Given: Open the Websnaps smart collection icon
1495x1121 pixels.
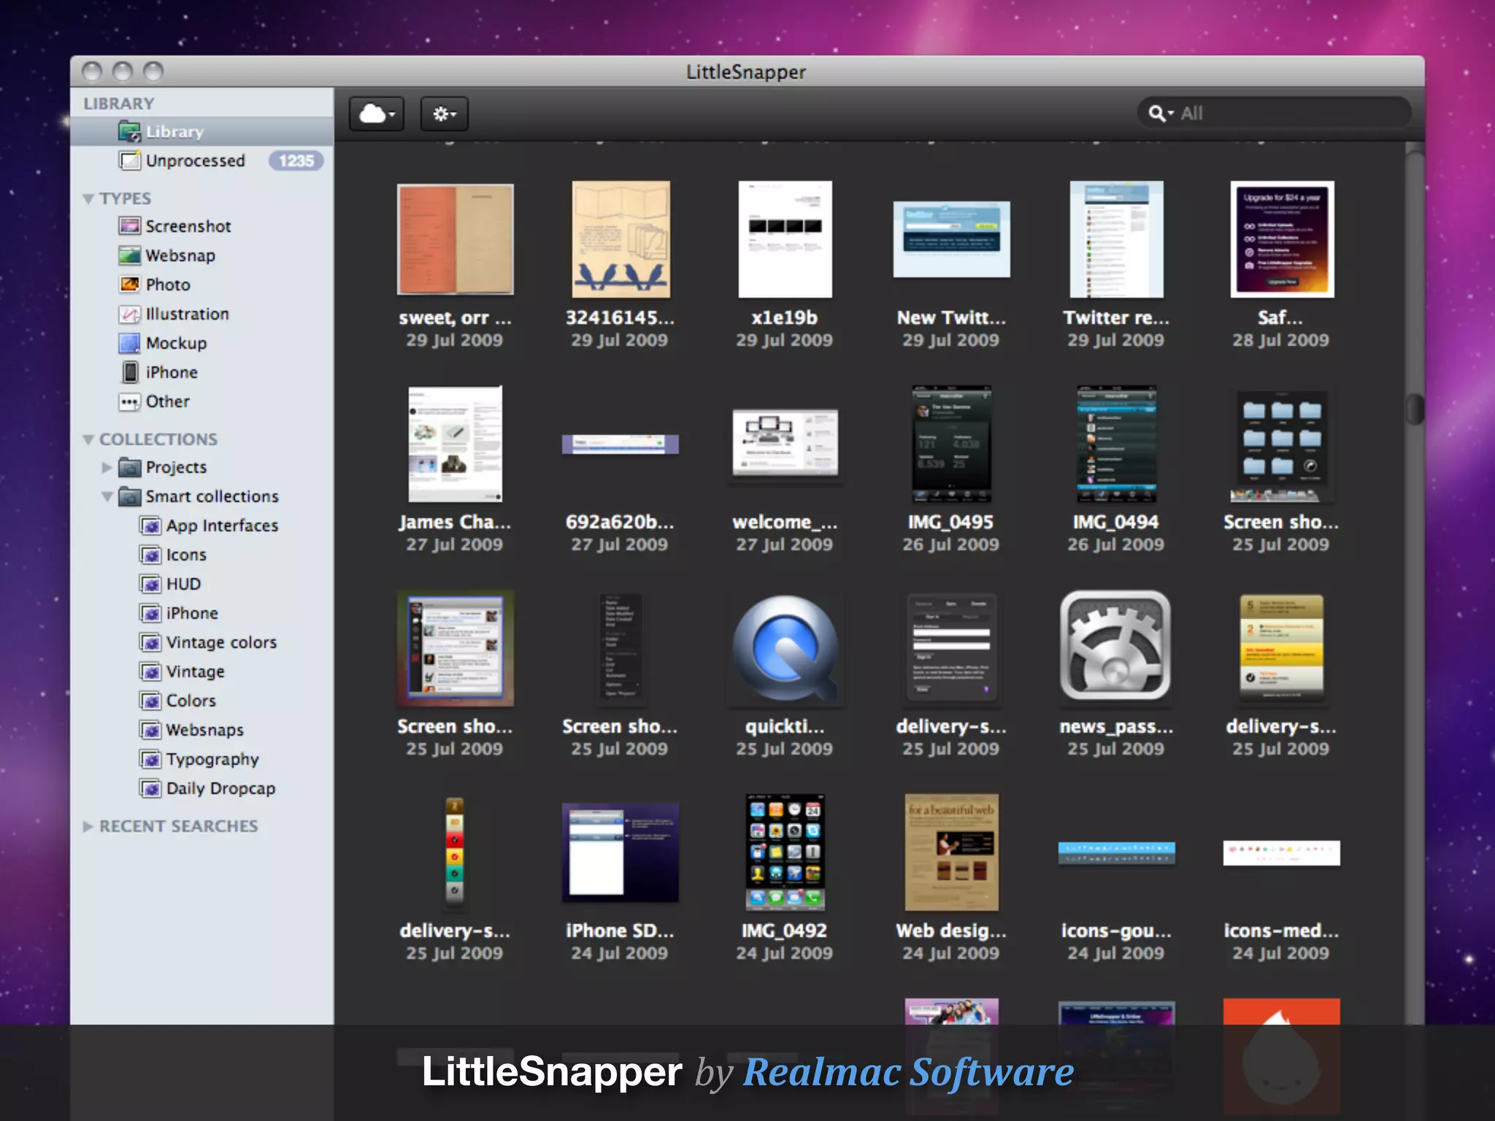Looking at the screenshot, I should [150, 730].
